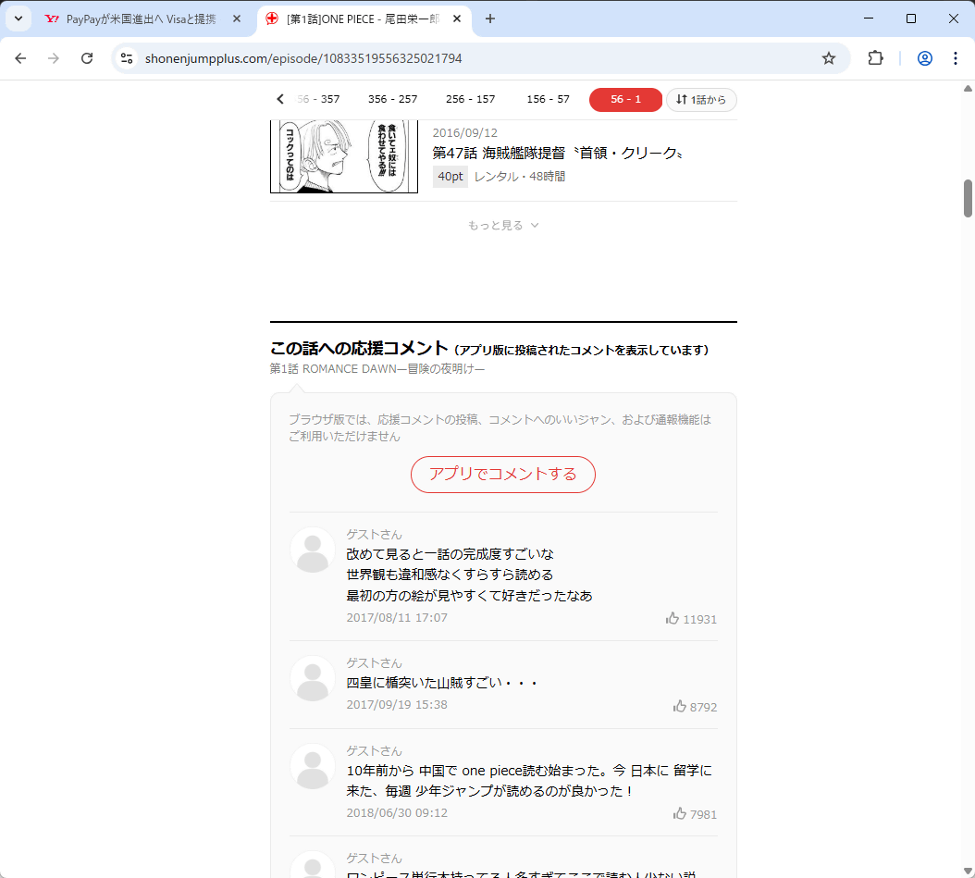Screen dimensions: 975x878
Task: Click timestamp 2018/06/30 09:12
Action: tap(397, 812)
